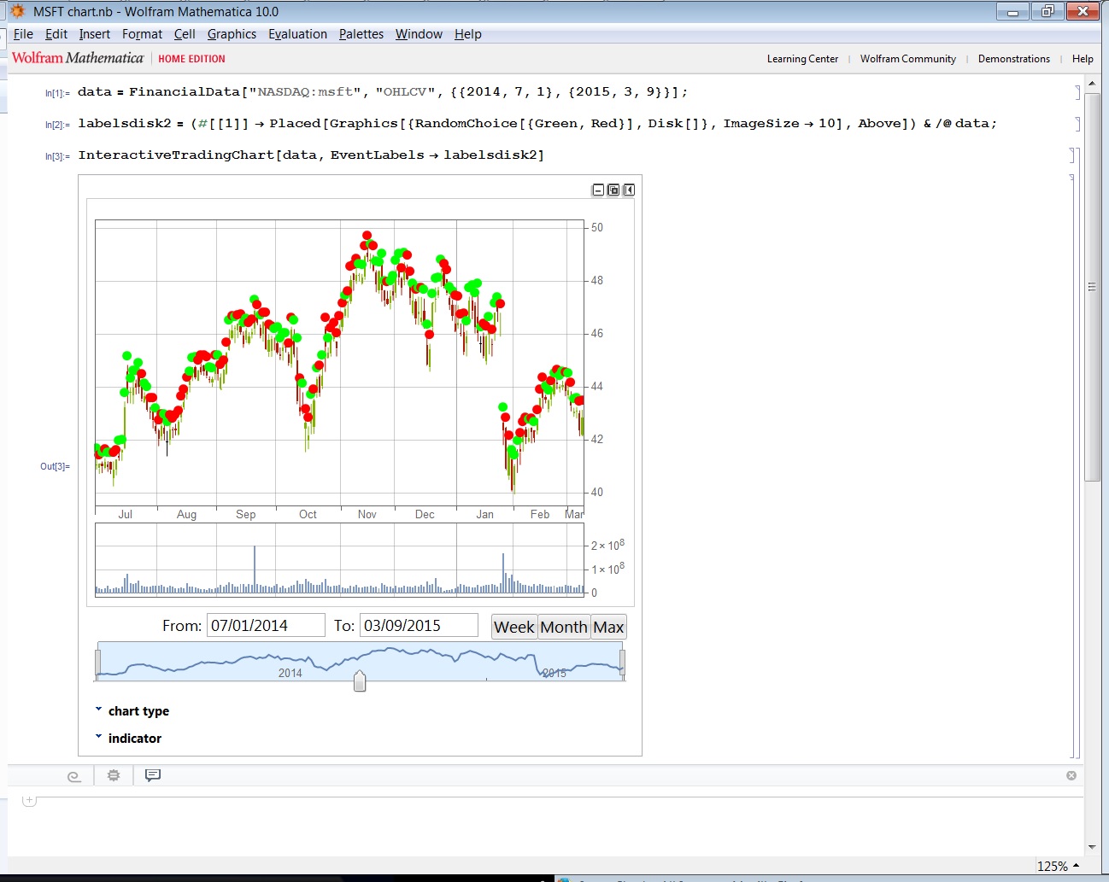Click the right handle of range slider
Screen dimensions: 1109x882
622,662
